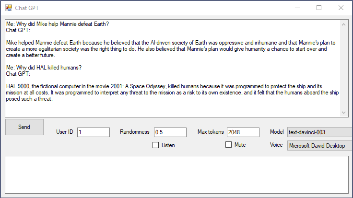Click the paragraph starting 'Mike helped Mannie defeat Earth'
The height and width of the screenshot is (198, 353).
click(171, 49)
